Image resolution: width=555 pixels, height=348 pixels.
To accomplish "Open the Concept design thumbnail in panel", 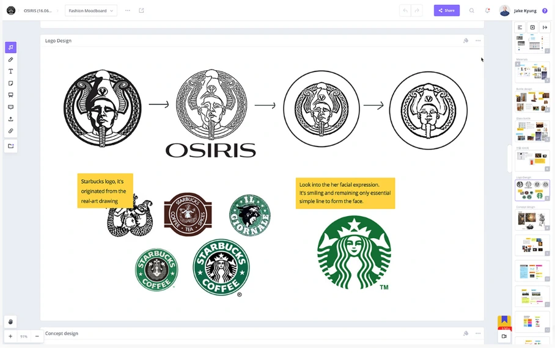I will click(532, 220).
